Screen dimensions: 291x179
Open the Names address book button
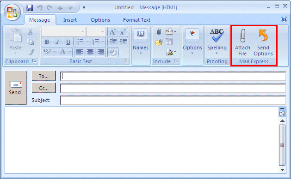[141, 42]
